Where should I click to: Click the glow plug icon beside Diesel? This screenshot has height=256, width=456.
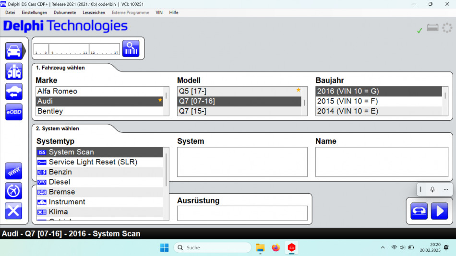click(x=42, y=182)
